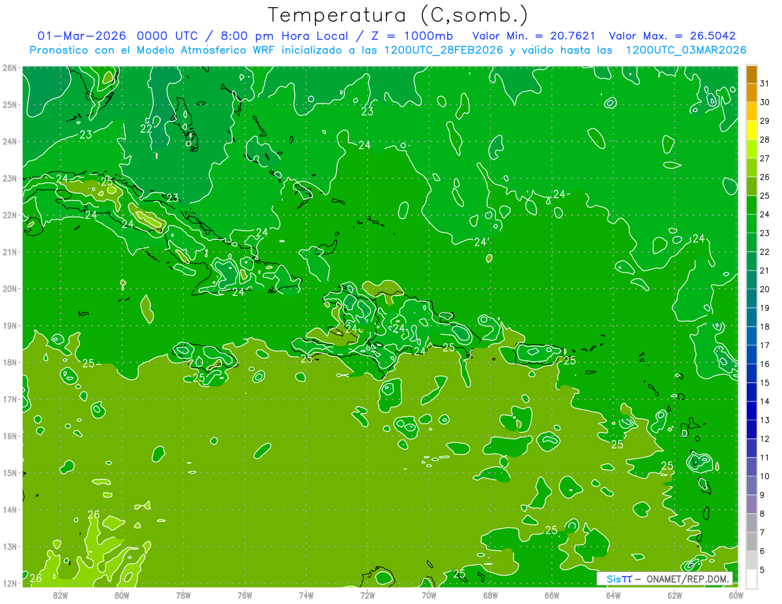782x604 pixels.
Task: Click the olive green swatch between 25 and 26
Action: 751,186
